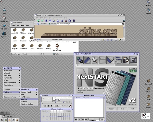
Task: Adjust Winamp balance slider
Action: tap(63, 102)
